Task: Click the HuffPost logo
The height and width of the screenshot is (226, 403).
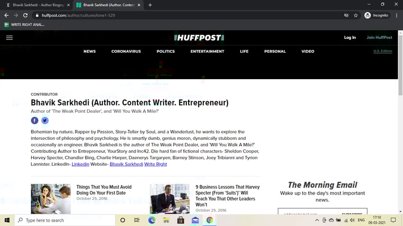Action: coord(199,38)
